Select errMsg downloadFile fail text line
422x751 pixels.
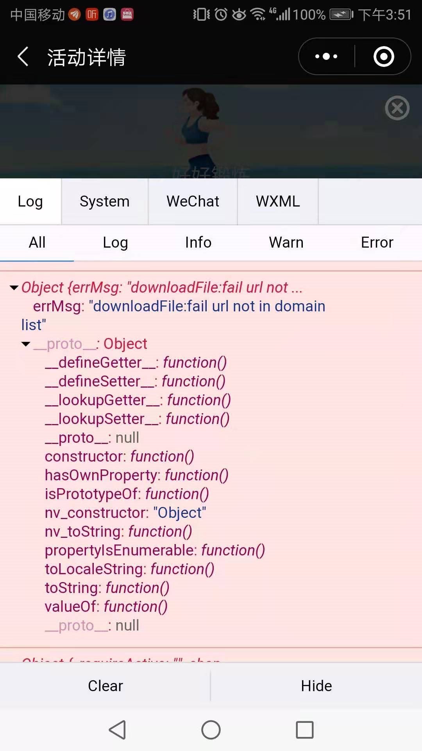[173, 316]
